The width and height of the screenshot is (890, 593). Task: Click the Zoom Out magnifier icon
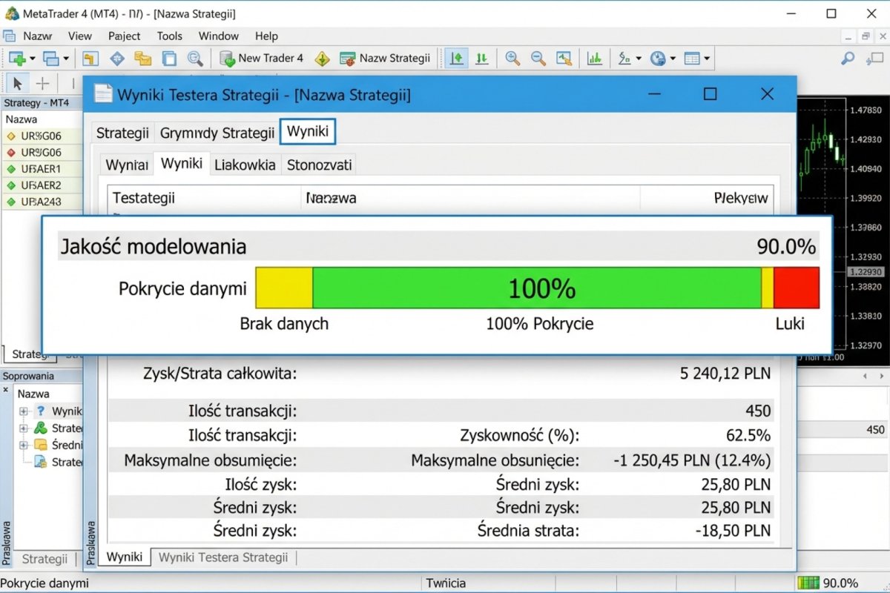pos(538,58)
